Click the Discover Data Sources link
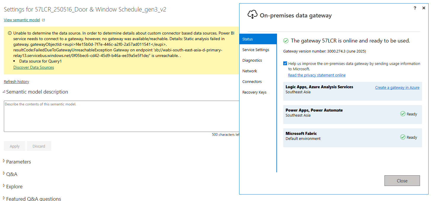 [34, 67]
